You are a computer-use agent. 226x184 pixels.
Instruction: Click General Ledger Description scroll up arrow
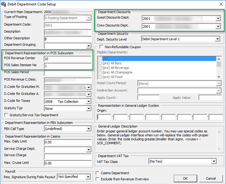tap(220, 132)
